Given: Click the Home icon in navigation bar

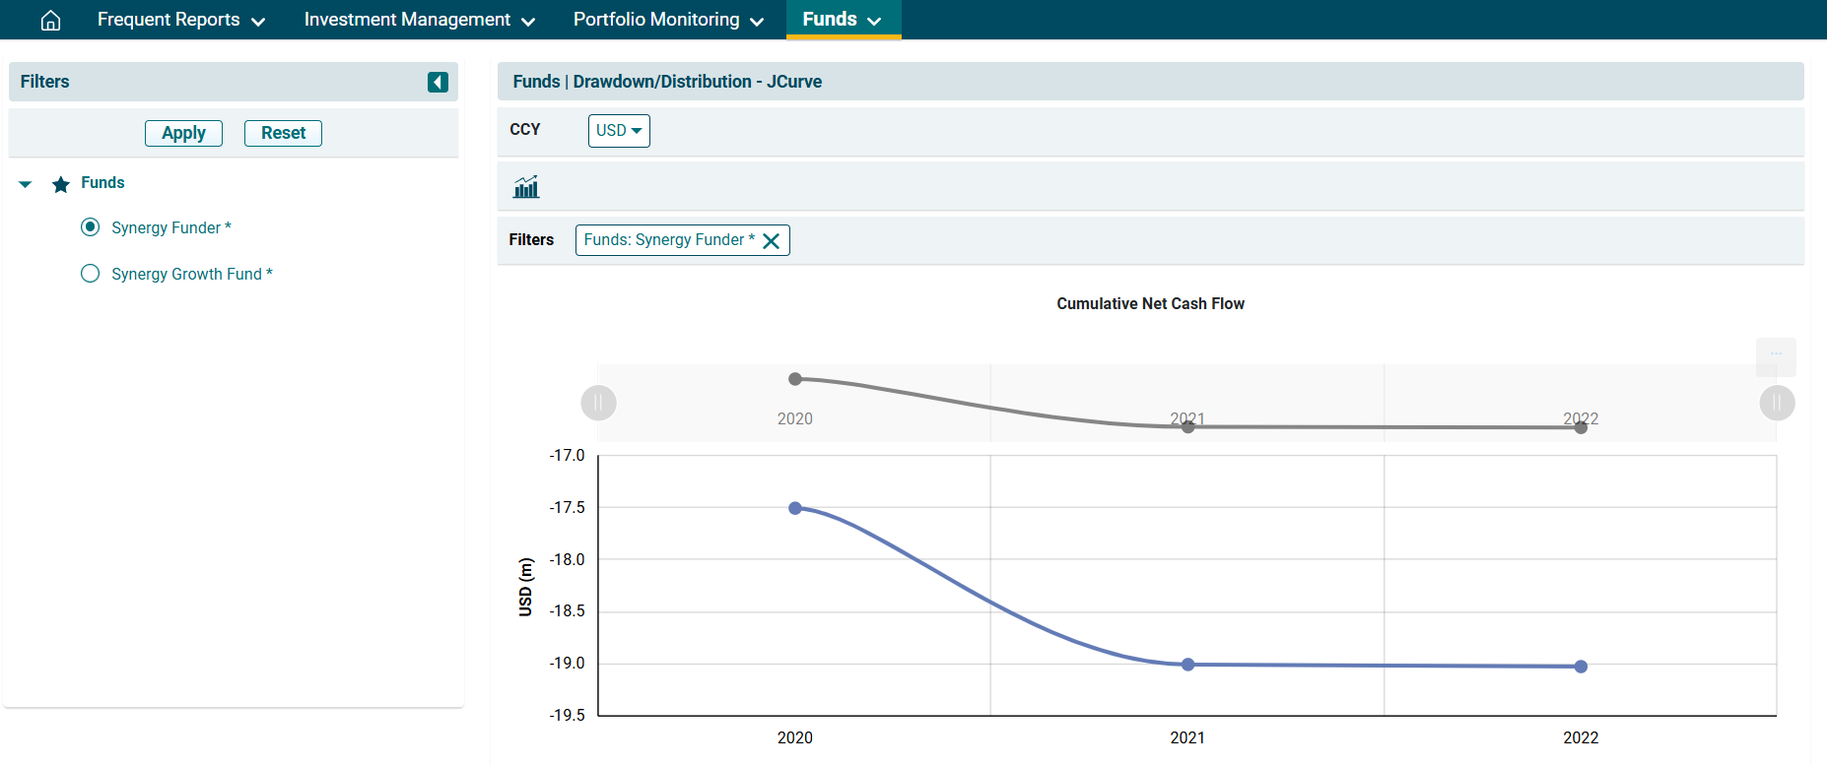Looking at the screenshot, I should (50, 20).
